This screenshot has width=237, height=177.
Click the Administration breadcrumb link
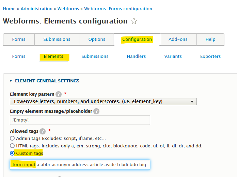point(36,9)
